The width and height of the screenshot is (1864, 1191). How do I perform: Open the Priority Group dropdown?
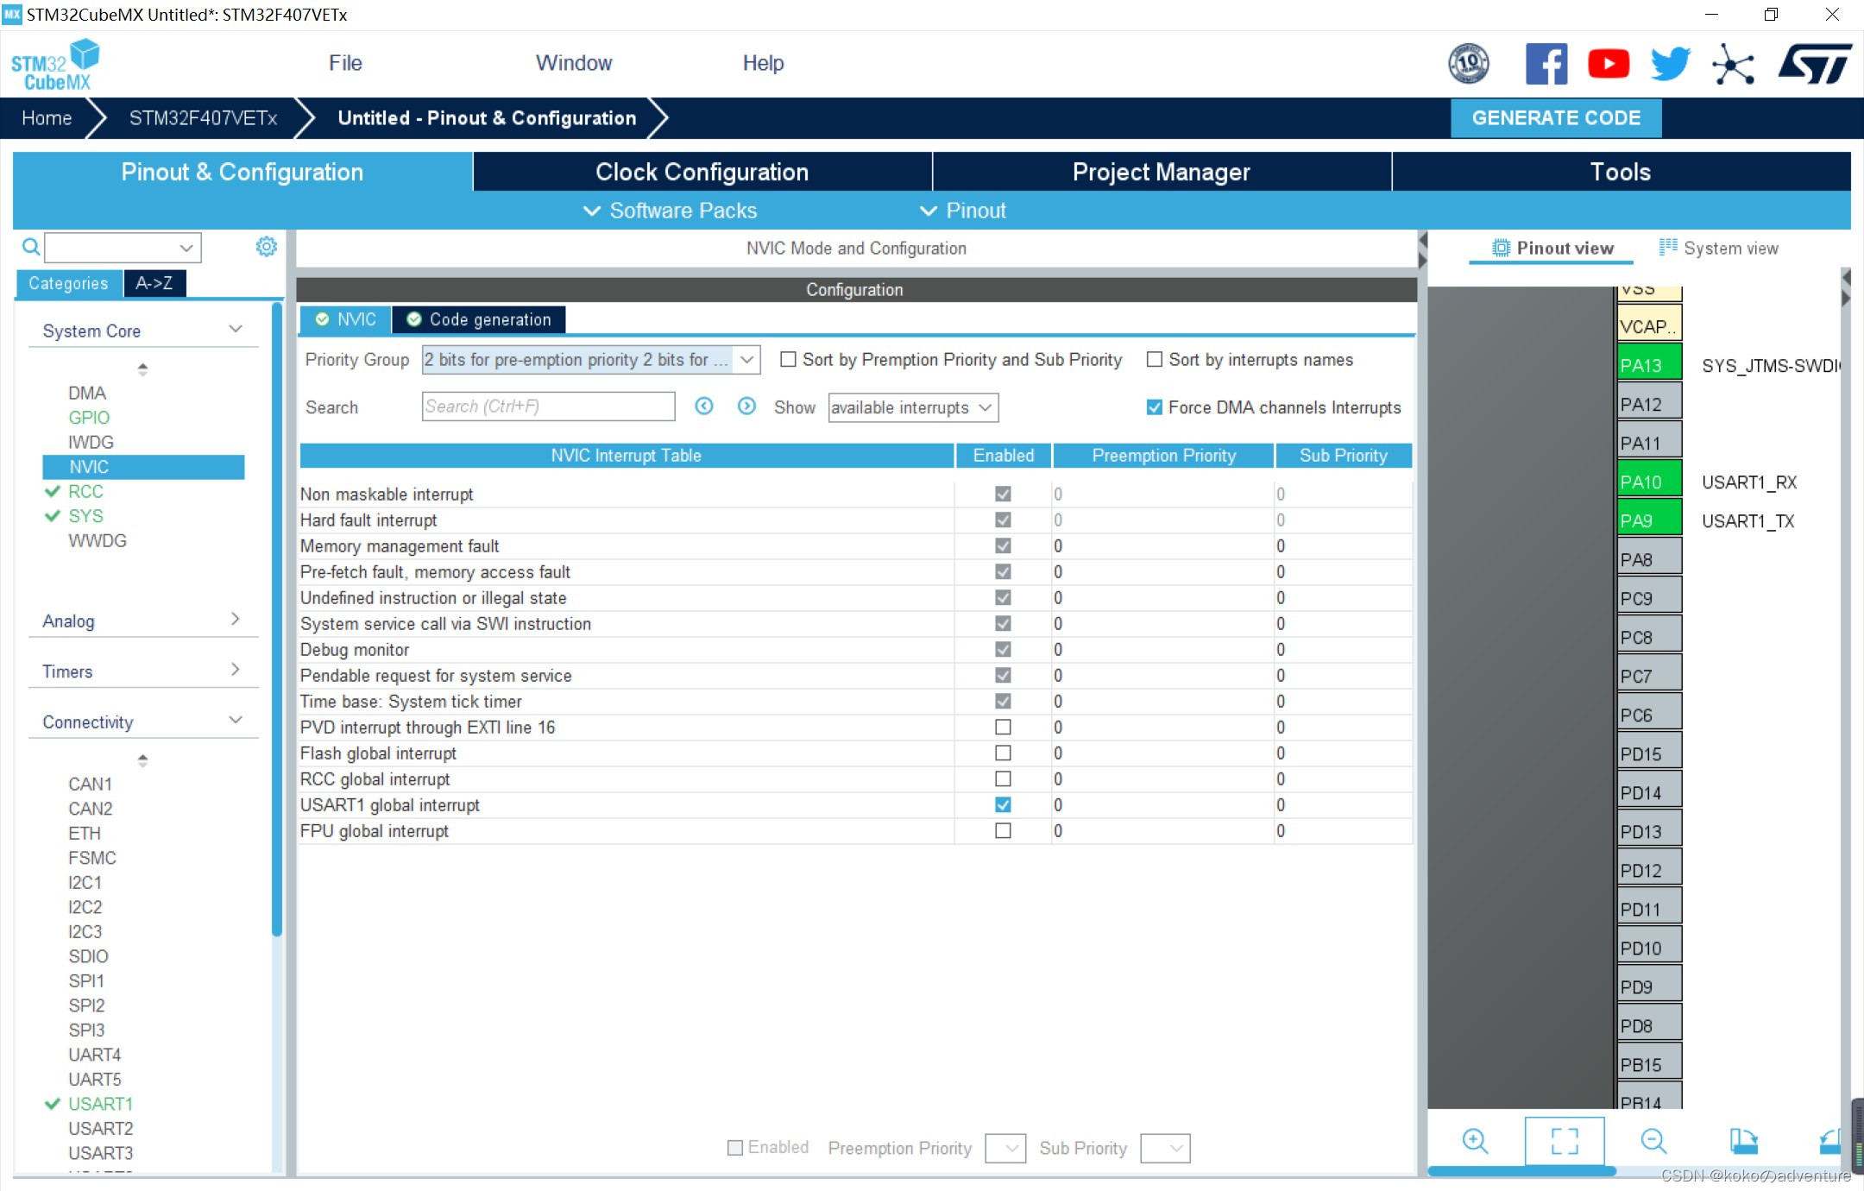(x=590, y=360)
